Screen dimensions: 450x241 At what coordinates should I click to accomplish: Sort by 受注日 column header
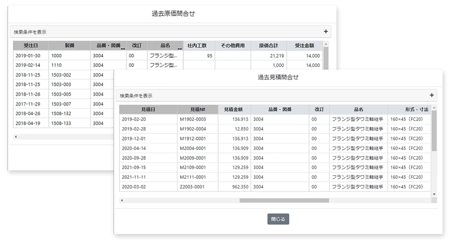pyautogui.click(x=31, y=46)
